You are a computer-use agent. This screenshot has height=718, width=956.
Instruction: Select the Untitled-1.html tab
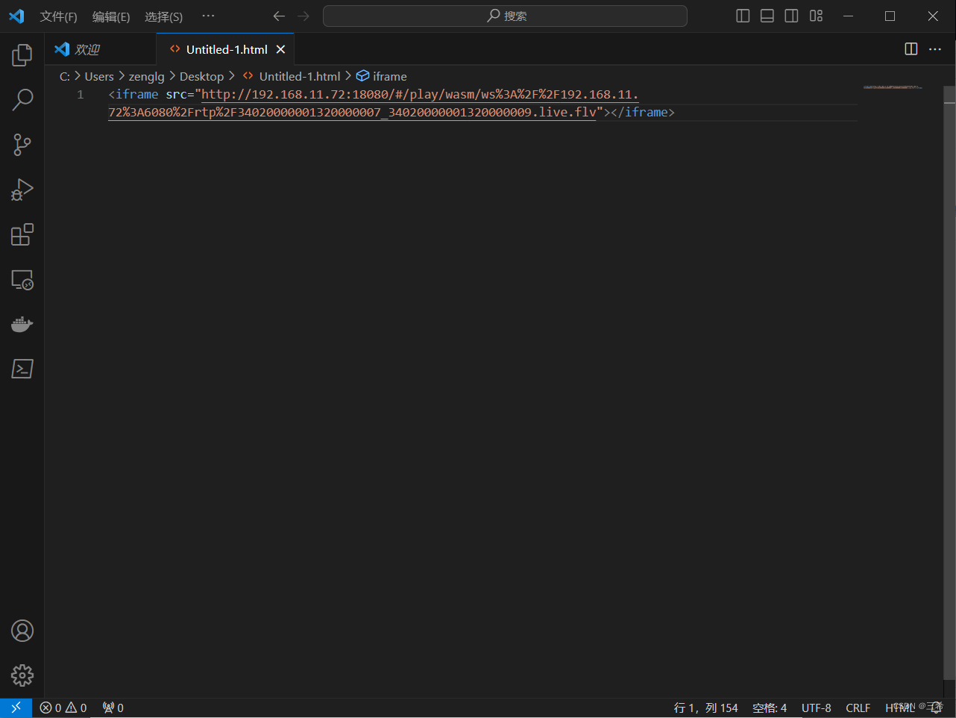[x=225, y=49]
